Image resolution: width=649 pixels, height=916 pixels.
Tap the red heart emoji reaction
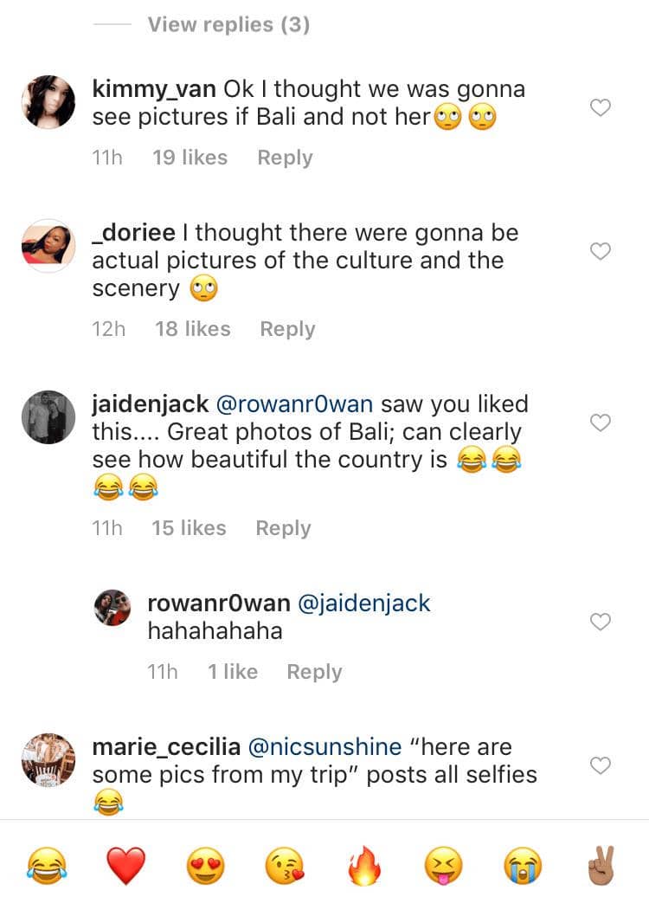point(125,866)
